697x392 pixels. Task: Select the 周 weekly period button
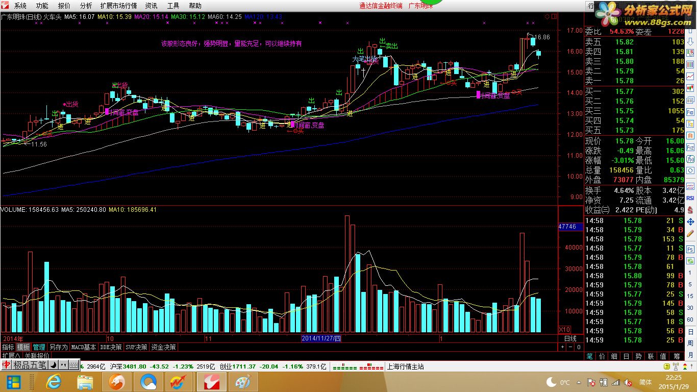tap(690, 343)
